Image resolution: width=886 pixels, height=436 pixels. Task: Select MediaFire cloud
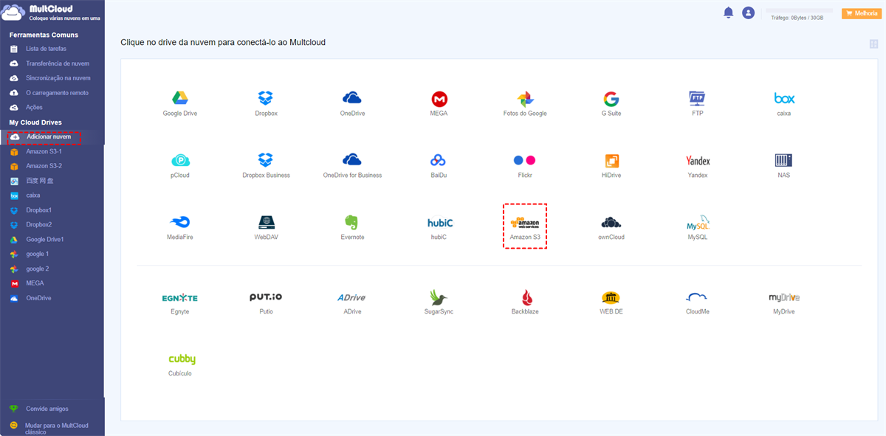[x=180, y=228]
